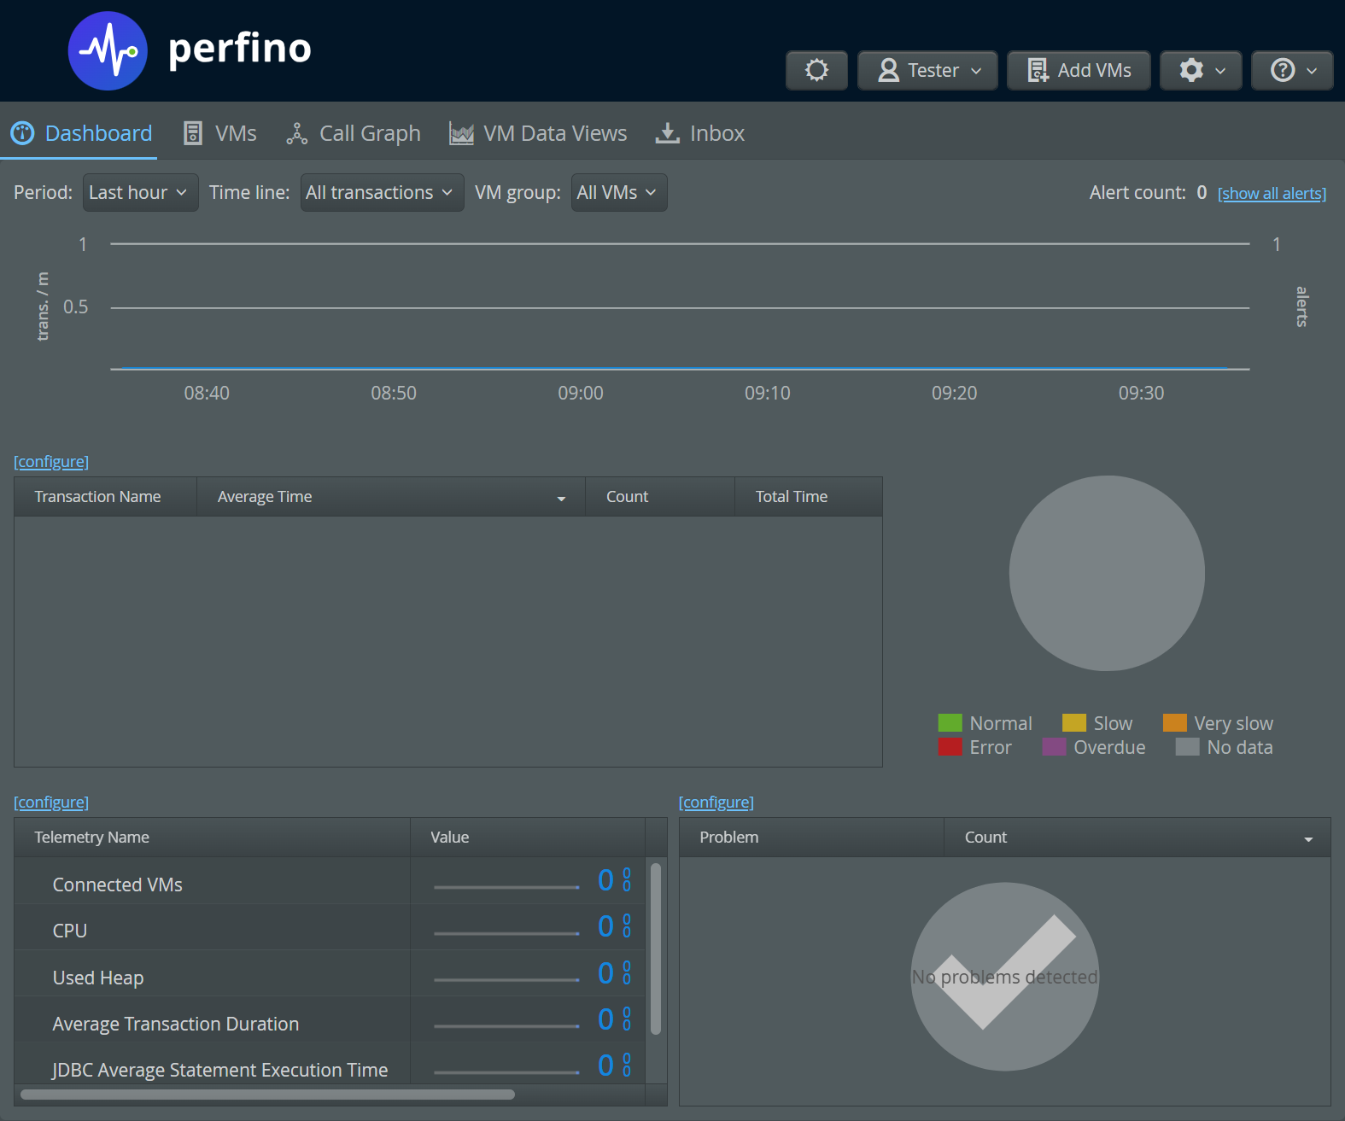The height and width of the screenshot is (1121, 1345).
Task: Switch to the VMs tab
Action: point(220,133)
